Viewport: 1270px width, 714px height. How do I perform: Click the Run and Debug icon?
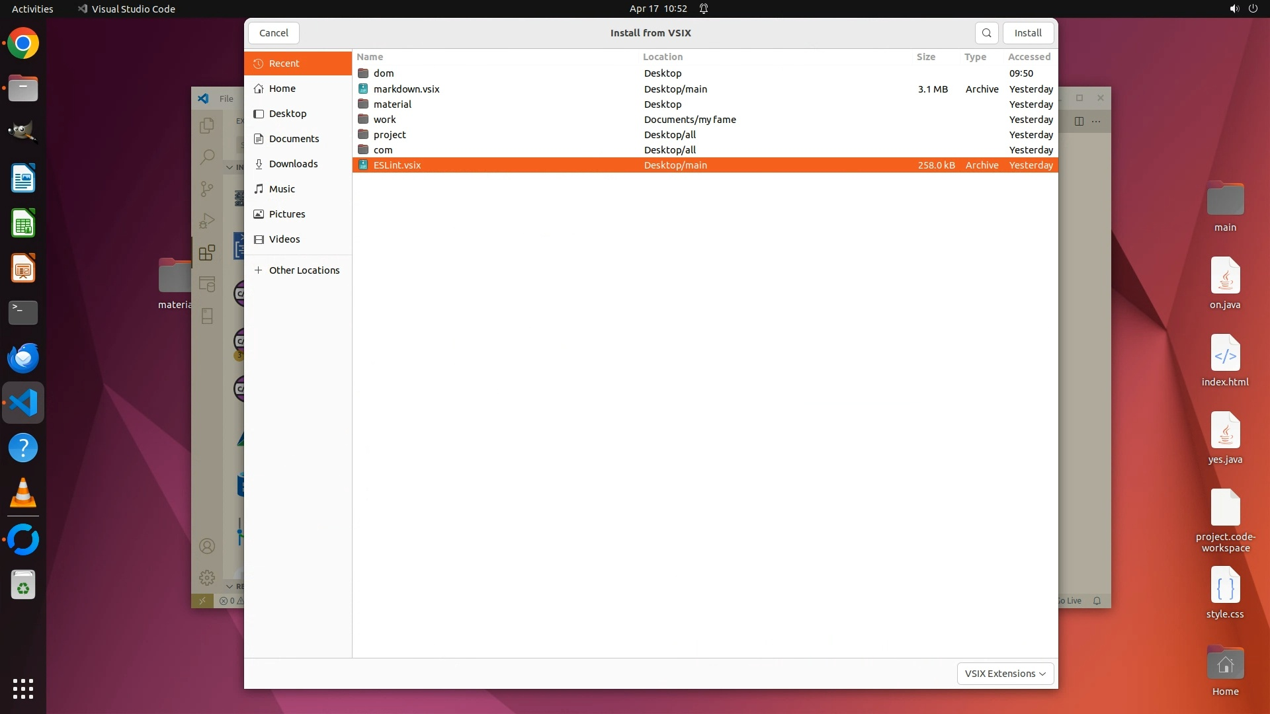[207, 221]
